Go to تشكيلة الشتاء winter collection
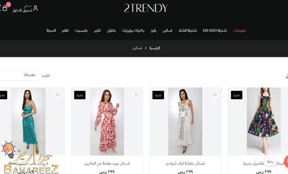This screenshot has height=174, width=288. 188,30
